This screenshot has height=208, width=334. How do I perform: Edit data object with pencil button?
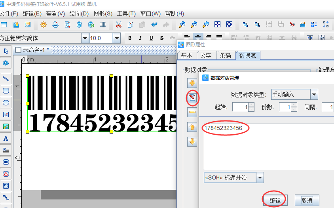pos(192,97)
